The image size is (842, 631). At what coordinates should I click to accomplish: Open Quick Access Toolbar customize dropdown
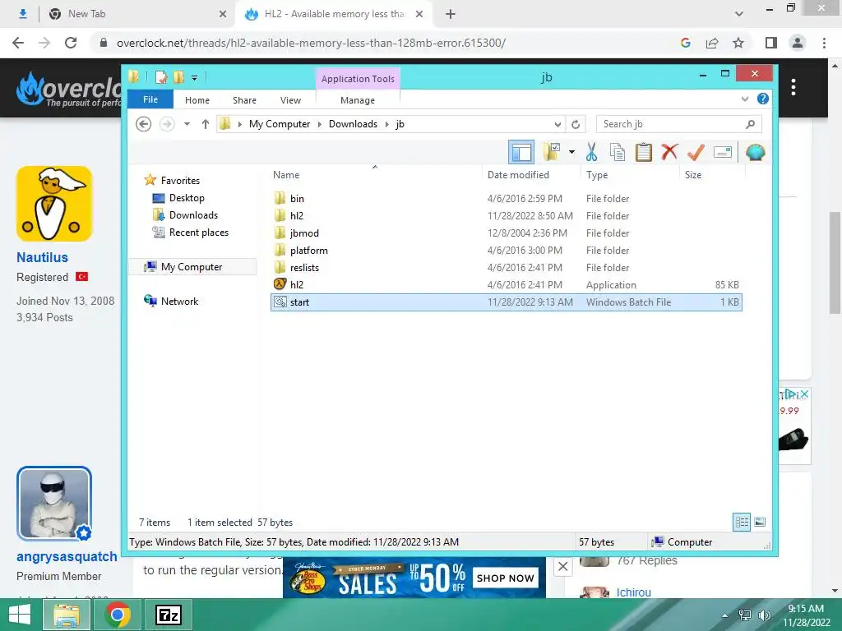194,78
